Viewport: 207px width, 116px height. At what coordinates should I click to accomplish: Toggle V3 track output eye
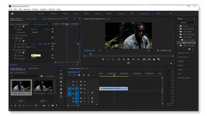(85, 82)
